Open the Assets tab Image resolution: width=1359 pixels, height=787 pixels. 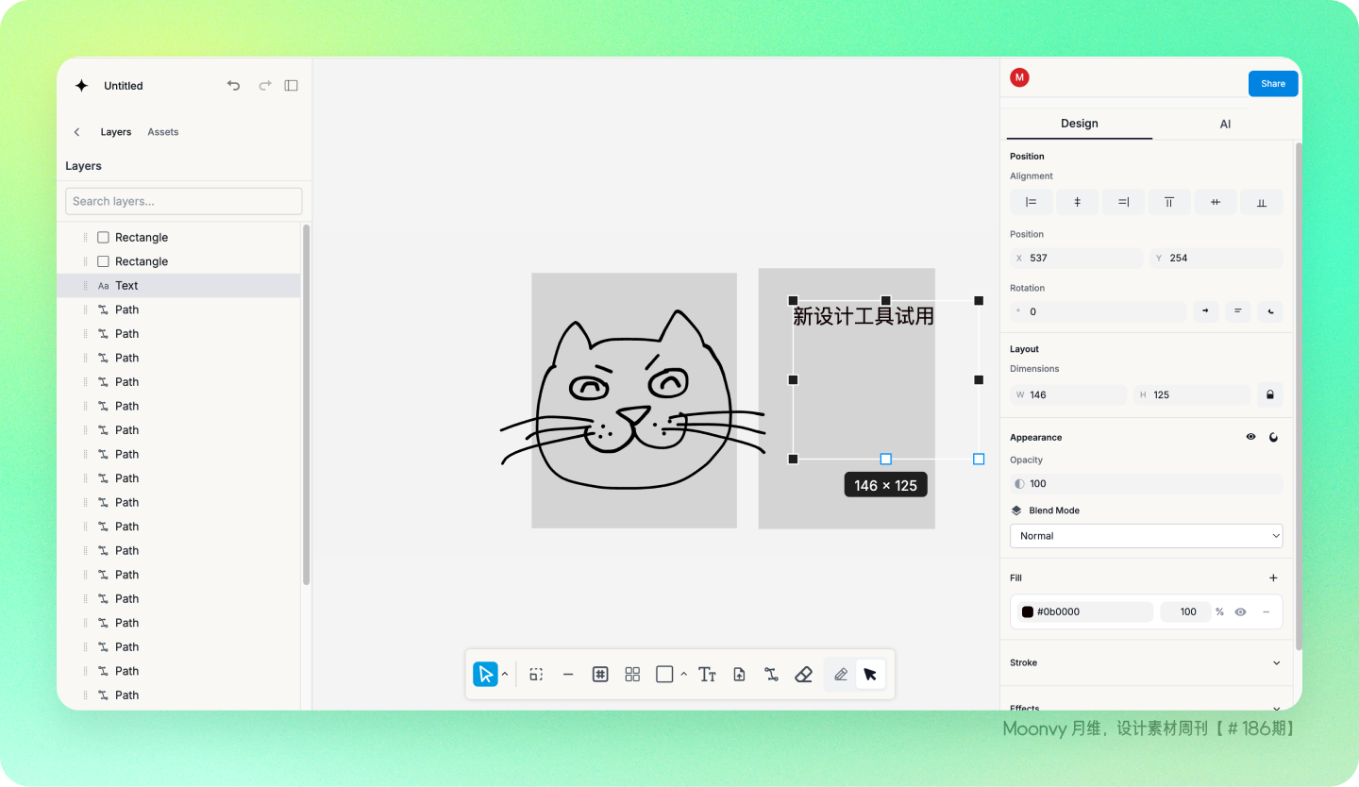click(x=162, y=132)
